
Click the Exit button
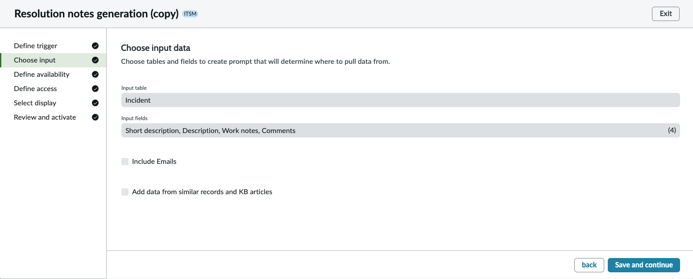click(x=665, y=13)
